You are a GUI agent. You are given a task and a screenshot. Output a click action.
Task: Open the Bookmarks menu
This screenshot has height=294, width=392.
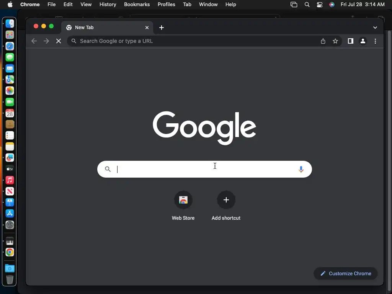(137, 5)
